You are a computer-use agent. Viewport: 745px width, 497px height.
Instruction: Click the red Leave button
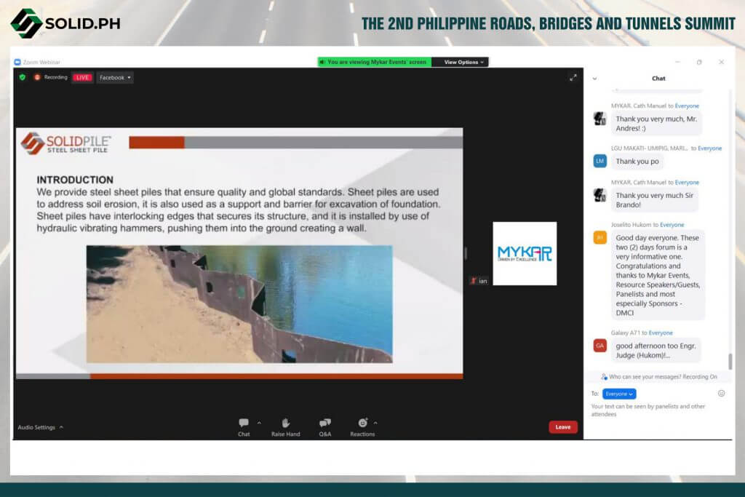pyautogui.click(x=562, y=427)
